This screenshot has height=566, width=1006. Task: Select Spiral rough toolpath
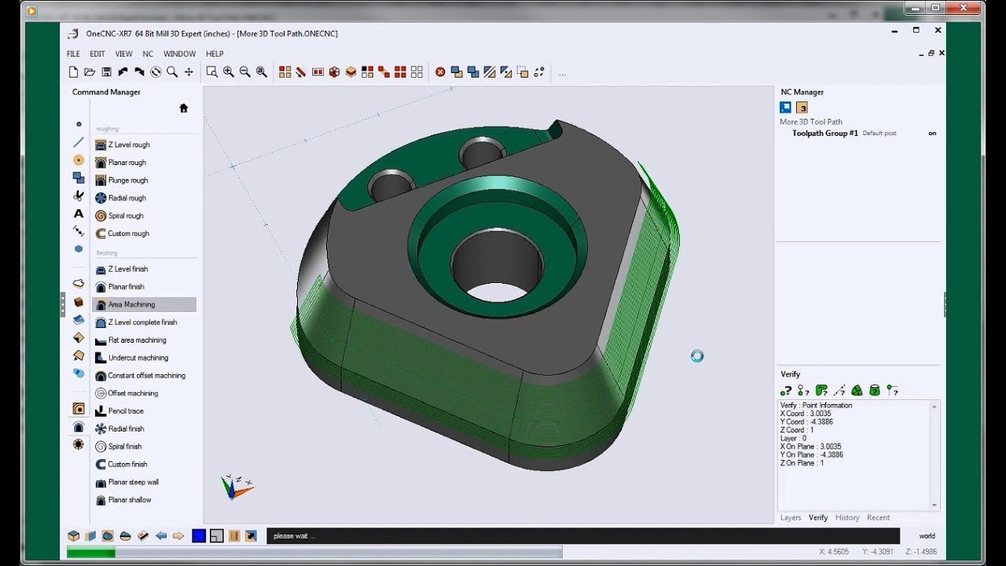(x=126, y=215)
